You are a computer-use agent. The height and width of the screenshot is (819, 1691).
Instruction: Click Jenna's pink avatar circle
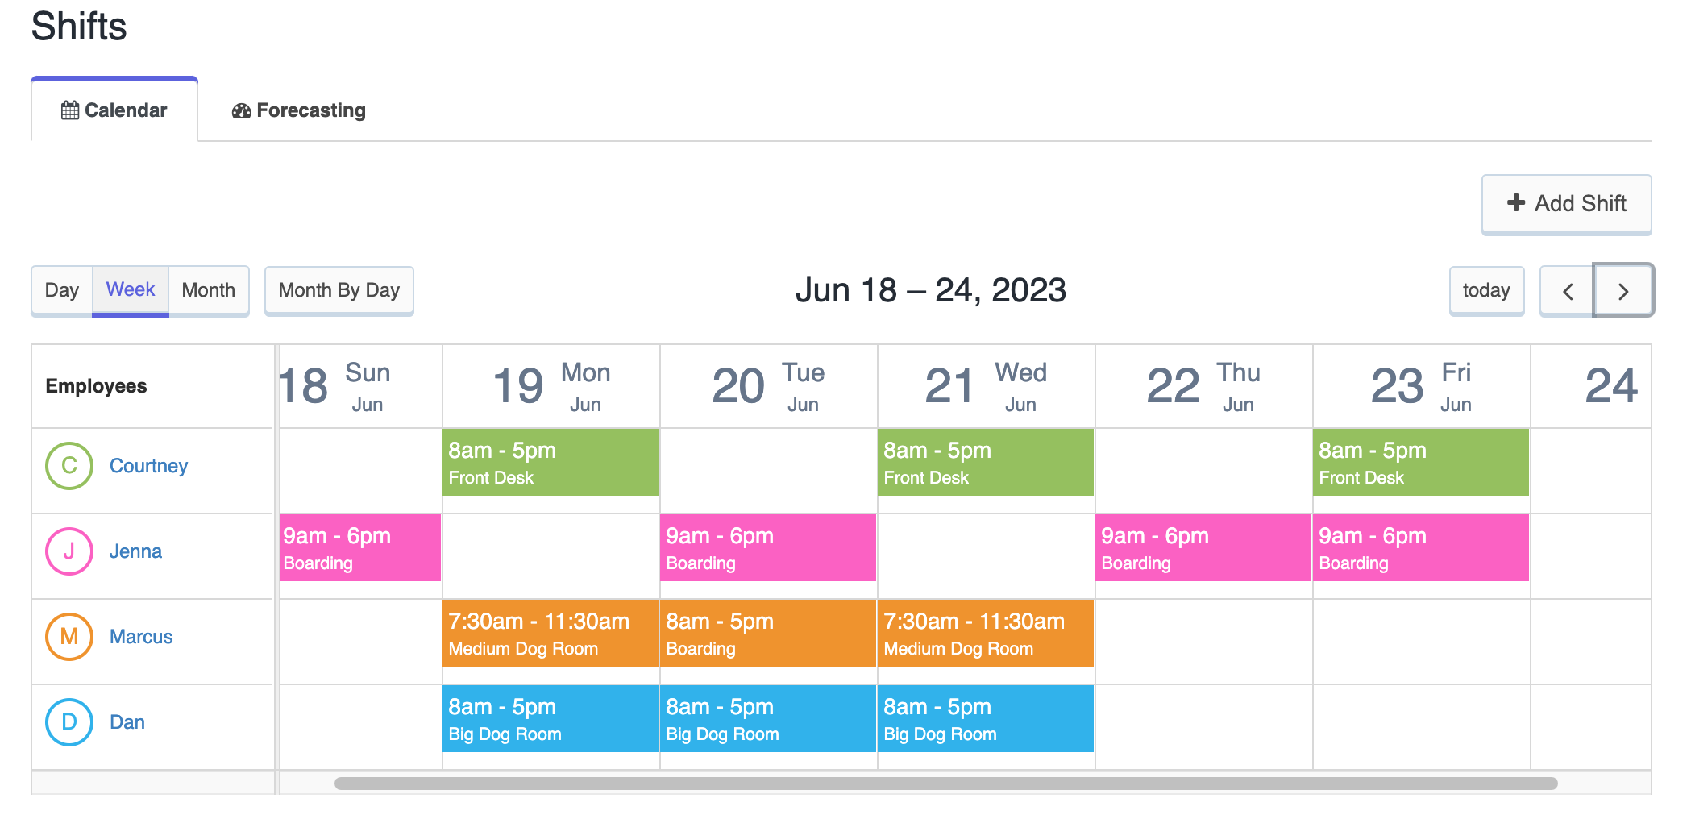point(69,551)
